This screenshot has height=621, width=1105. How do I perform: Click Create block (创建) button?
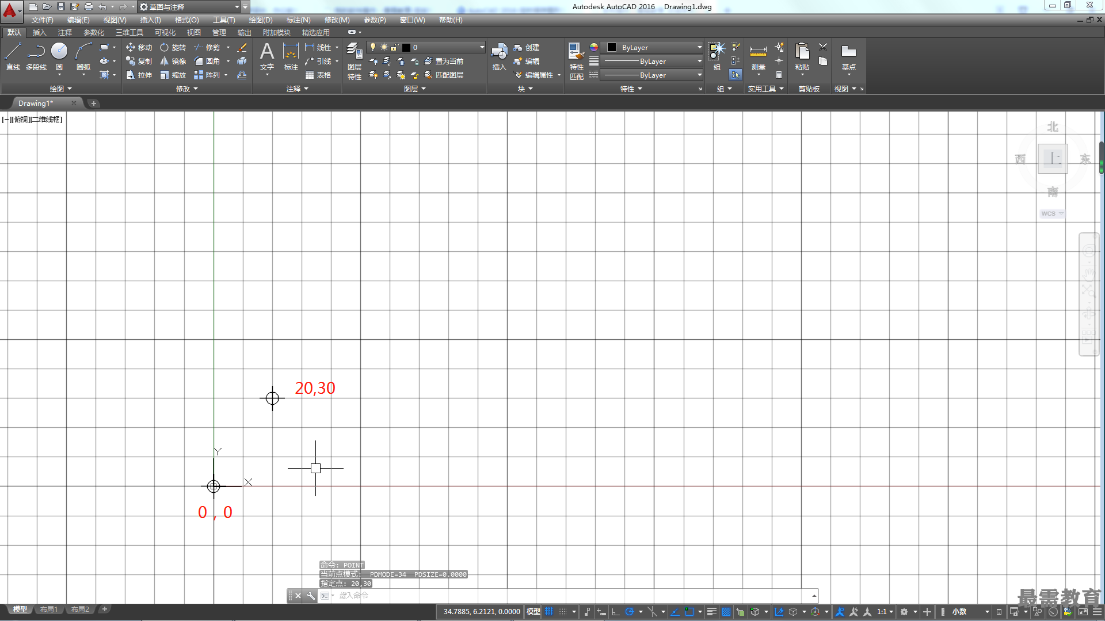[x=527, y=47]
